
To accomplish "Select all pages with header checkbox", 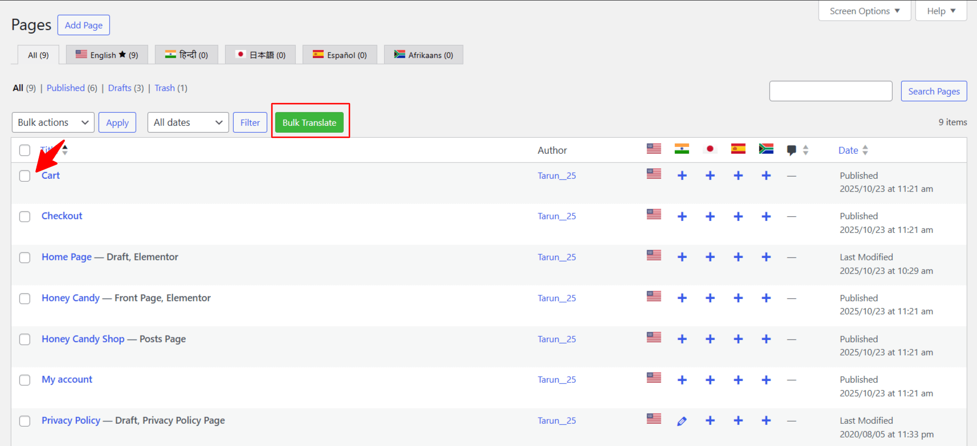I will point(25,150).
